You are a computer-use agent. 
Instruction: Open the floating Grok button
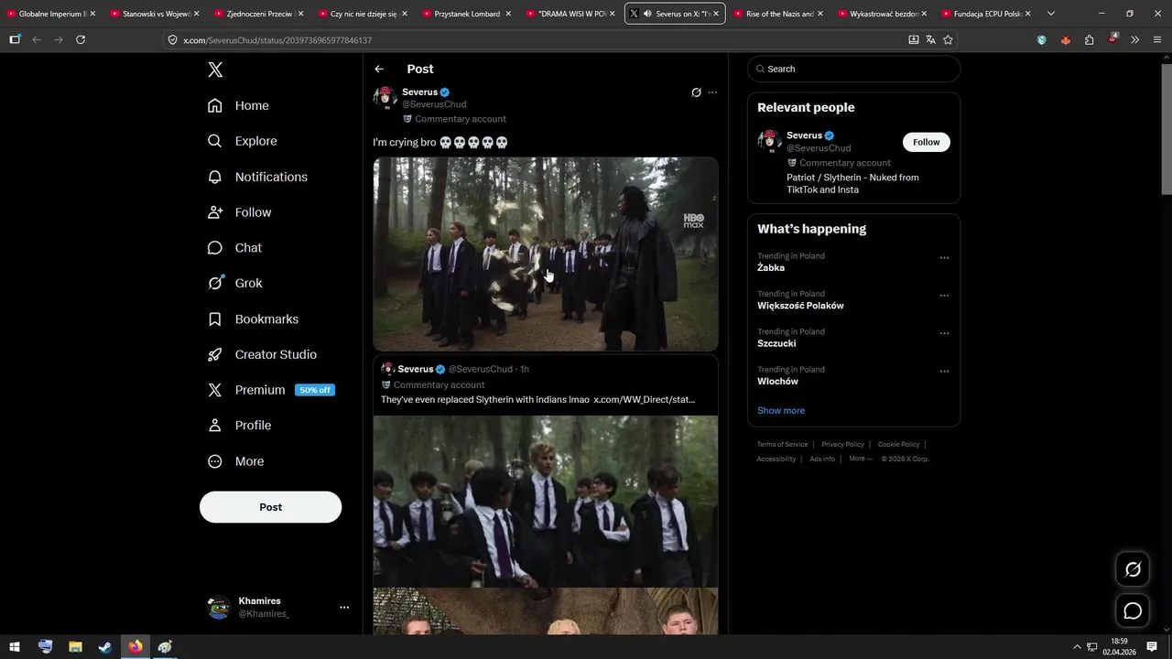1133,569
